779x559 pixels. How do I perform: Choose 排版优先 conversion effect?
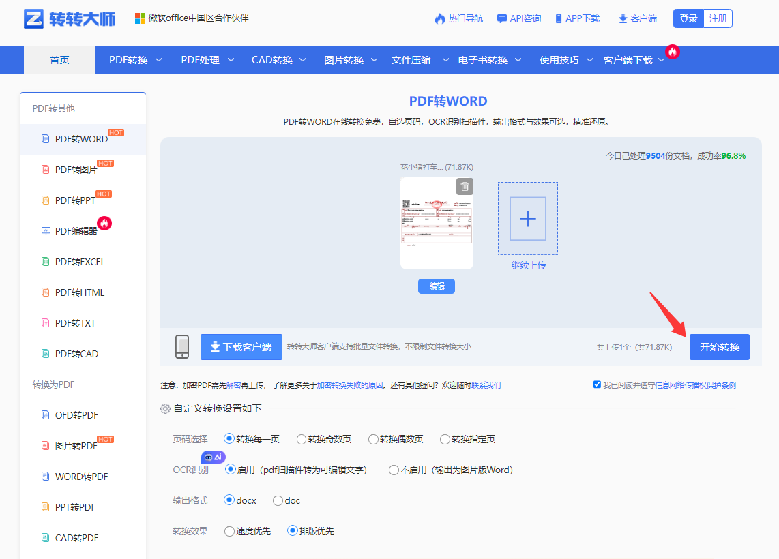point(292,531)
